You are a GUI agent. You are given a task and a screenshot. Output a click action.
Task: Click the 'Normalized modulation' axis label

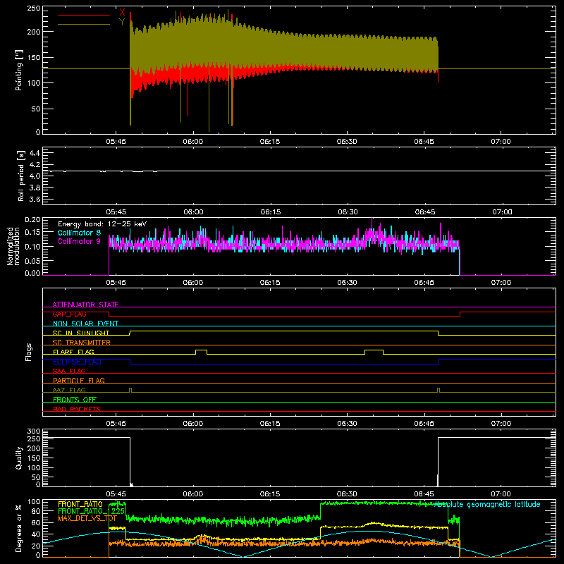click(13, 246)
